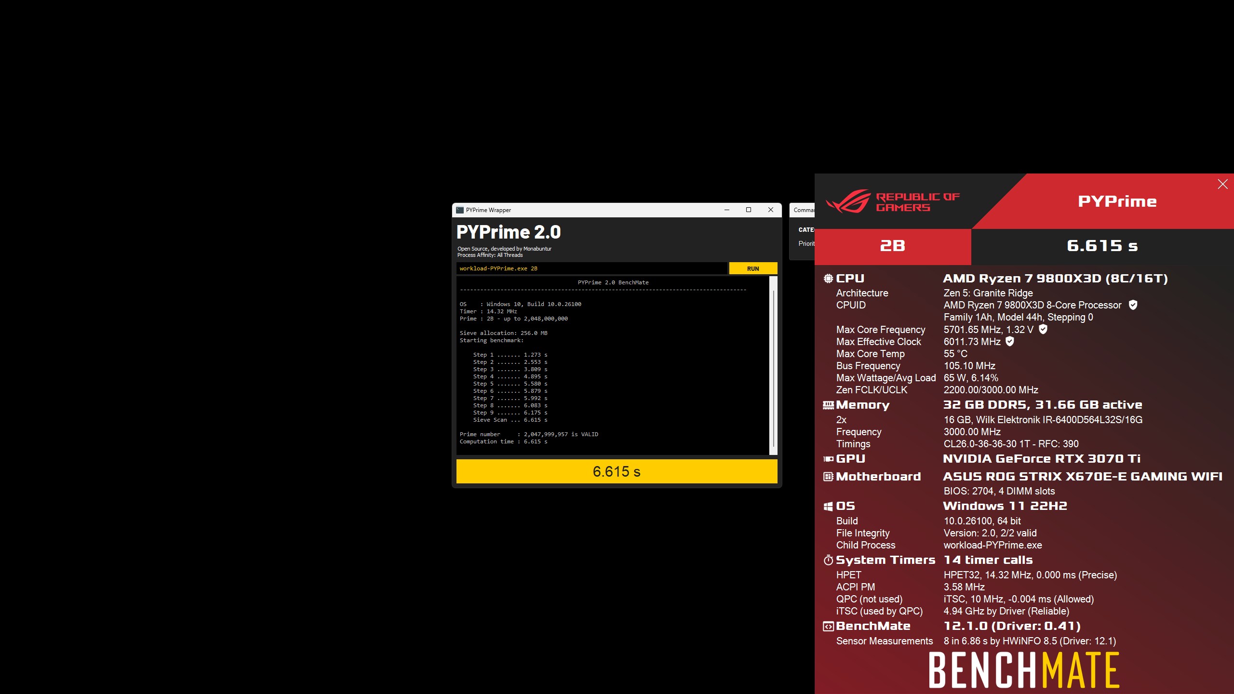Click the ACPI PM 3.58 MHz value

pyautogui.click(x=964, y=587)
